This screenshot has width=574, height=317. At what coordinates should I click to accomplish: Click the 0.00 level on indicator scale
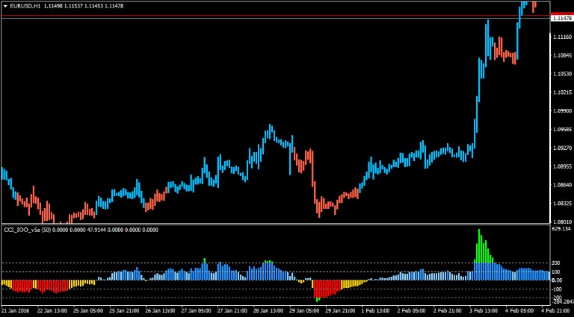[x=556, y=280]
